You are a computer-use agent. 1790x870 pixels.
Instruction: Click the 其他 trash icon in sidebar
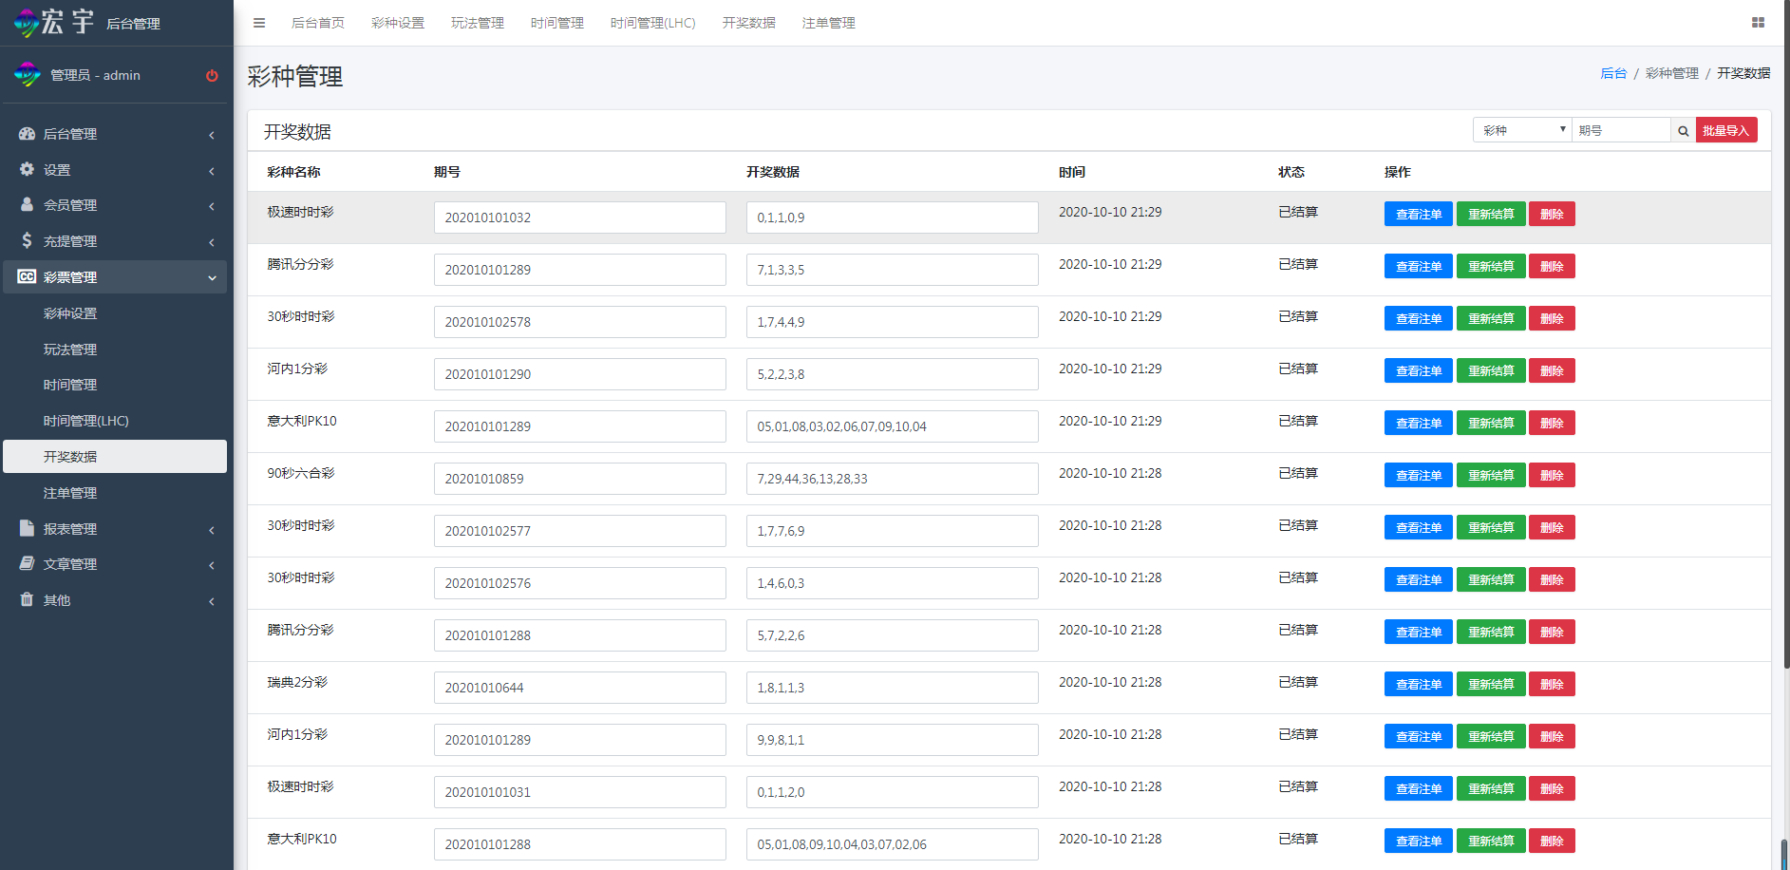tap(27, 599)
